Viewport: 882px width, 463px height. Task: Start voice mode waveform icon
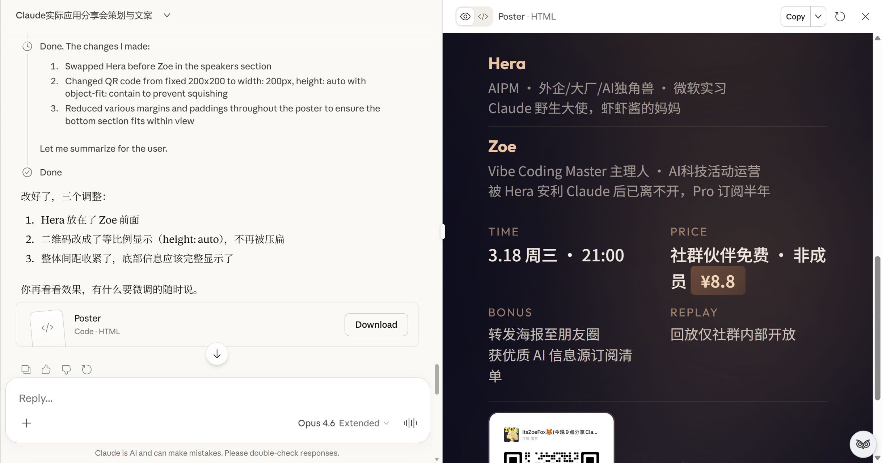(x=410, y=423)
